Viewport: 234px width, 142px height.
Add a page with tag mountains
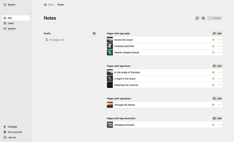click(217, 118)
